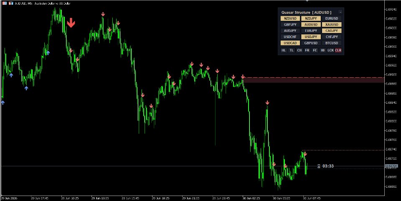Toggle the highlighted XAUUSD symbol
This screenshot has height=201, width=401.
(332, 25)
